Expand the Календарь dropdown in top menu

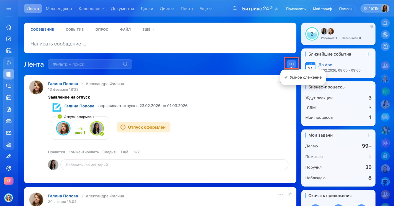(x=91, y=9)
